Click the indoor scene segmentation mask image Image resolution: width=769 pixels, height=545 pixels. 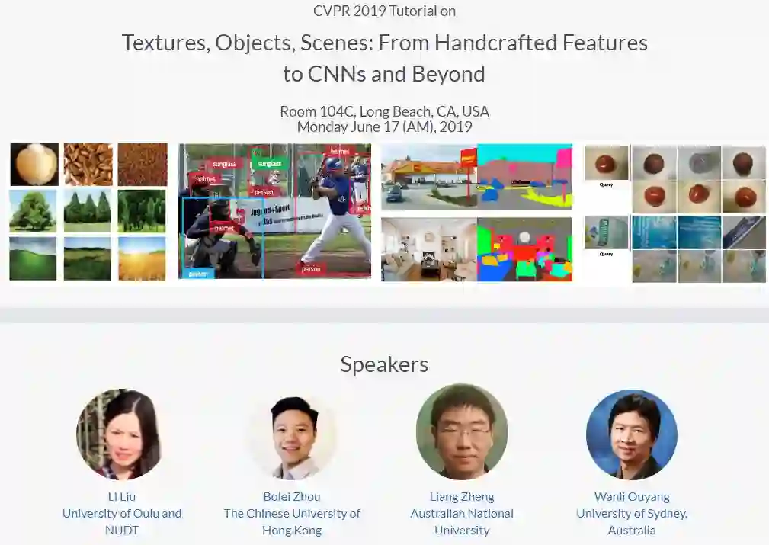525,249
